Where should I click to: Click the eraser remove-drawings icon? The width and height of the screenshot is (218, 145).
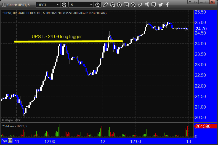coord(140,5)
